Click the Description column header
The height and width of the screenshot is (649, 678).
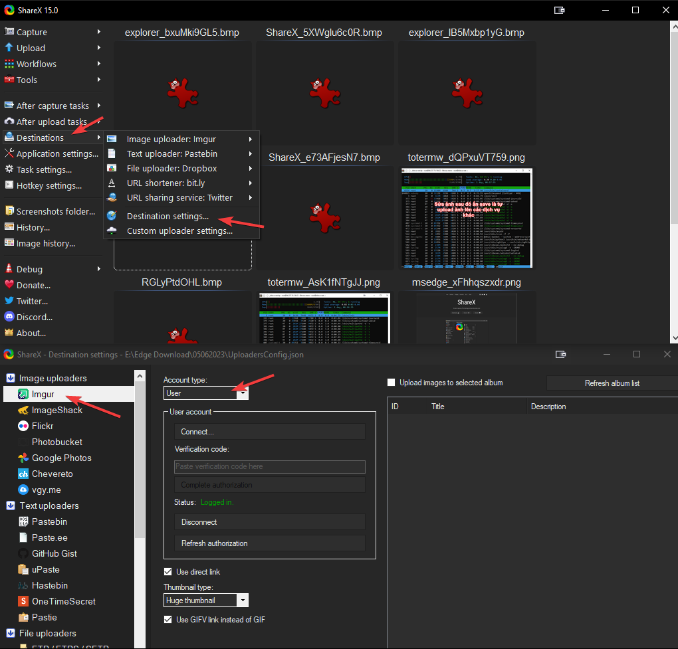tap(602, 406)
